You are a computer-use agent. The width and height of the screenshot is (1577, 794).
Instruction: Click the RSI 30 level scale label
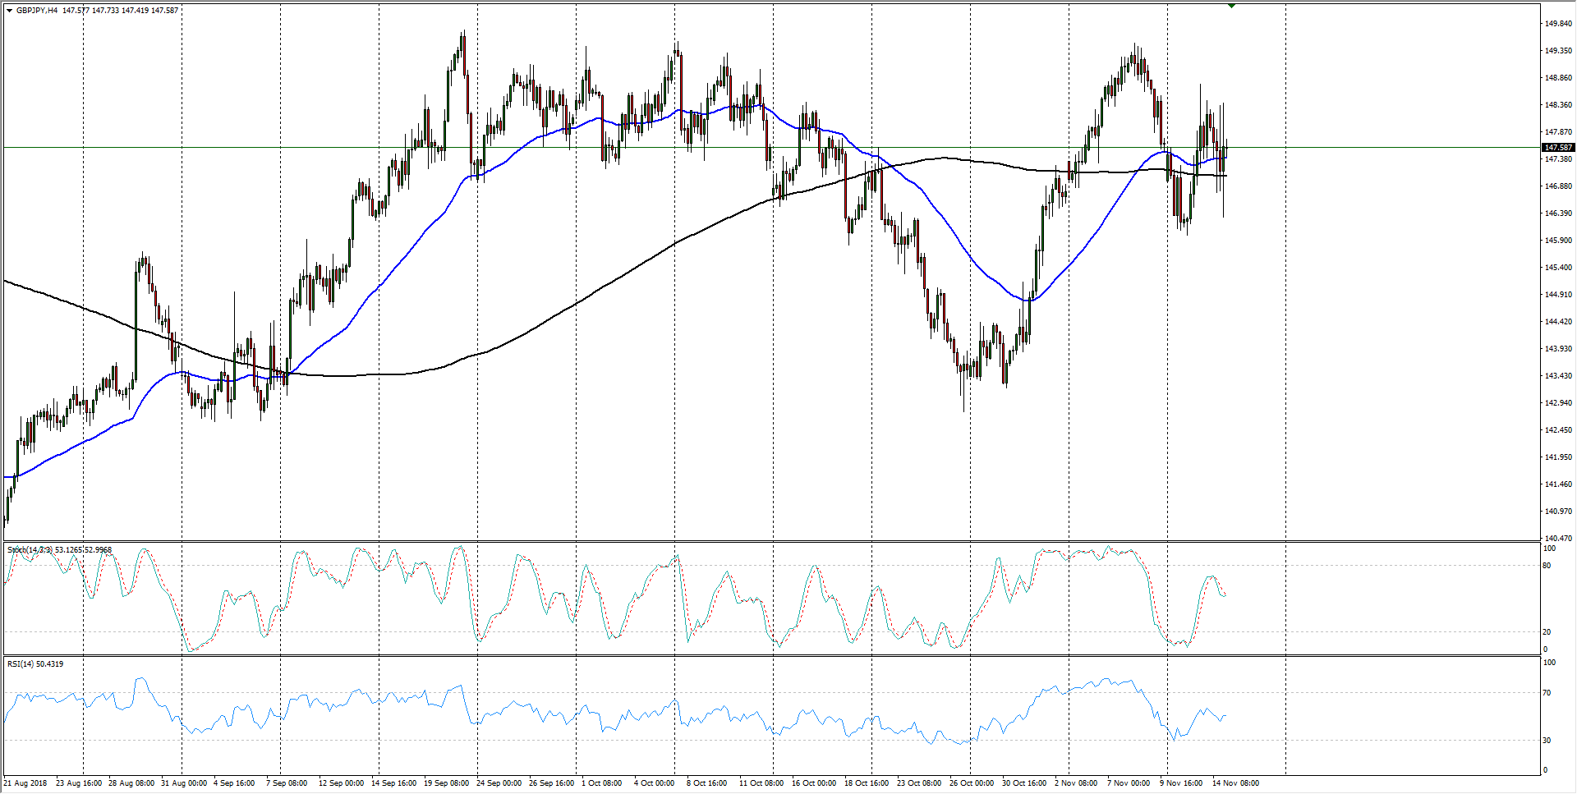(1547, 740)
